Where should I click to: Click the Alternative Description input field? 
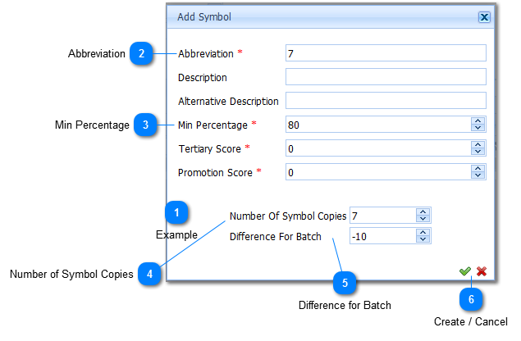coord(386,101)
